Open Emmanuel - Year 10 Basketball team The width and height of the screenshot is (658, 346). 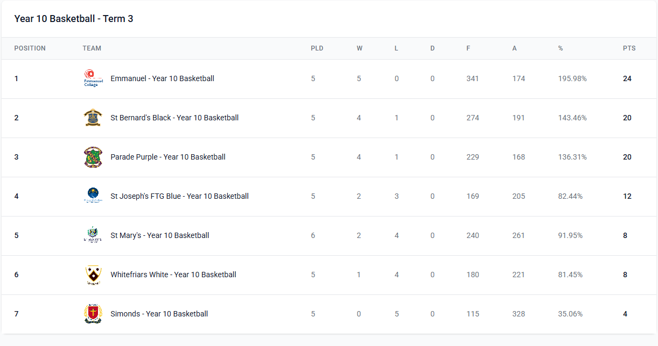coord(162,78)
